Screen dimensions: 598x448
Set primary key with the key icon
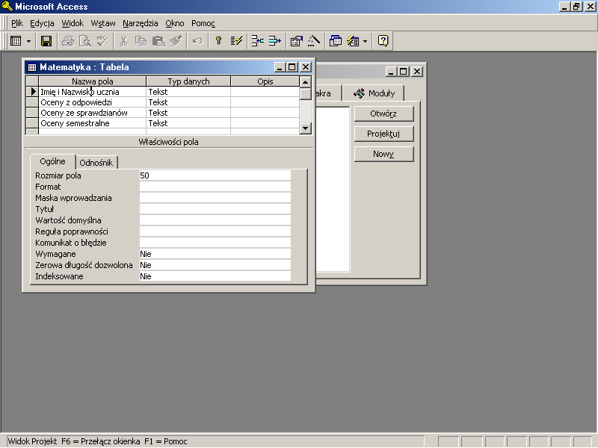pyautogui.click(x=219, y=41)
